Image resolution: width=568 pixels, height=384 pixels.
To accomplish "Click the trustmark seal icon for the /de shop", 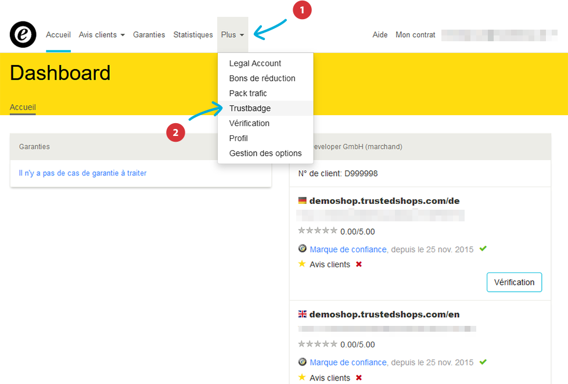I will click(302, 249).
